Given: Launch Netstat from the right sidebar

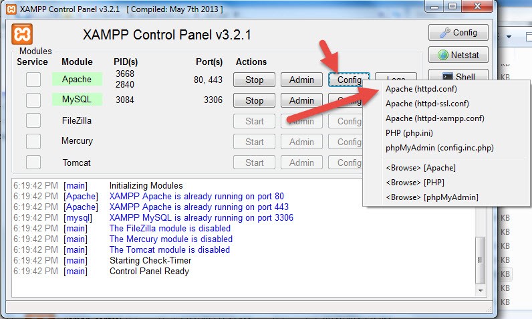Looking at the screenshot, I should [458, 55].
